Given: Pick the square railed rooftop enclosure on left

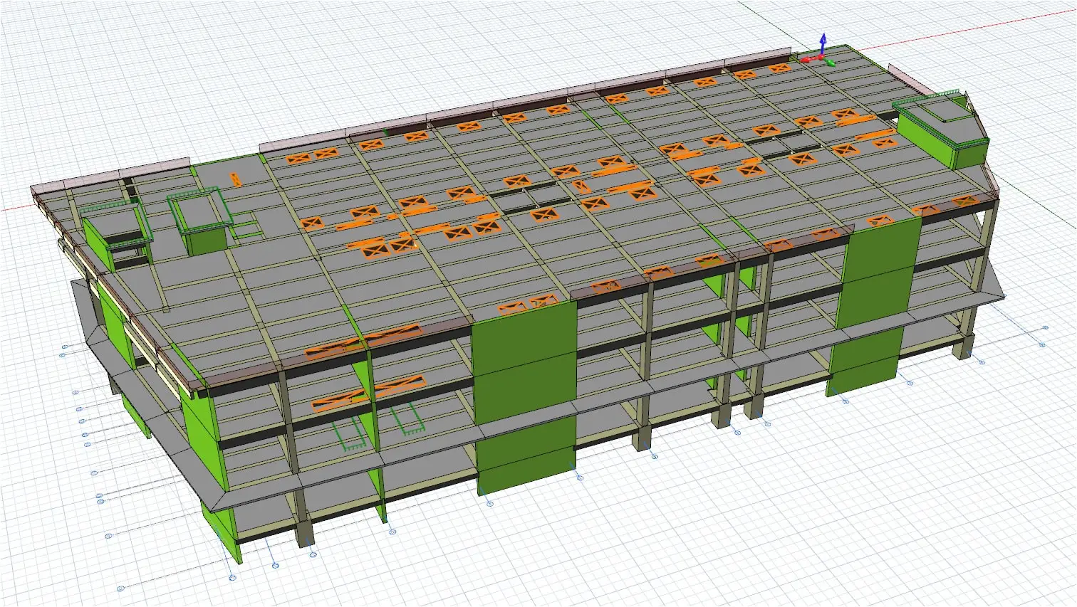Looking at the screenshot, I should click(202, 219).
